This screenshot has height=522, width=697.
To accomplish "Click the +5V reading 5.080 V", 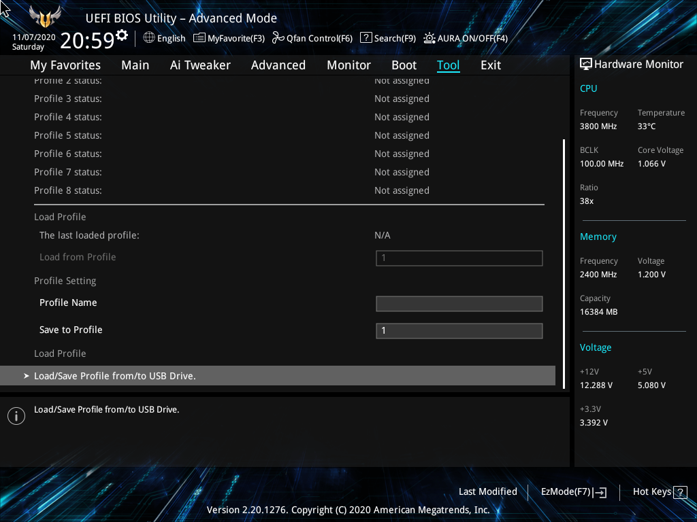I will pyautogui.click(x=651, y=385).
